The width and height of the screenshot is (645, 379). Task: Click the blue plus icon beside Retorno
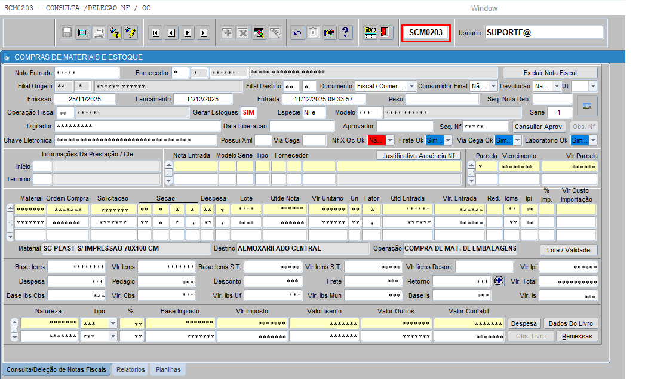[x=499, y=281]
